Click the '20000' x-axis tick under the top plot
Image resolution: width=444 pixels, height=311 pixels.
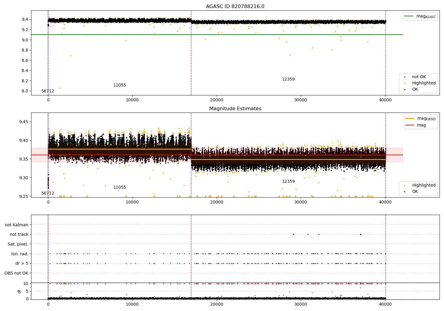[217, 100]
